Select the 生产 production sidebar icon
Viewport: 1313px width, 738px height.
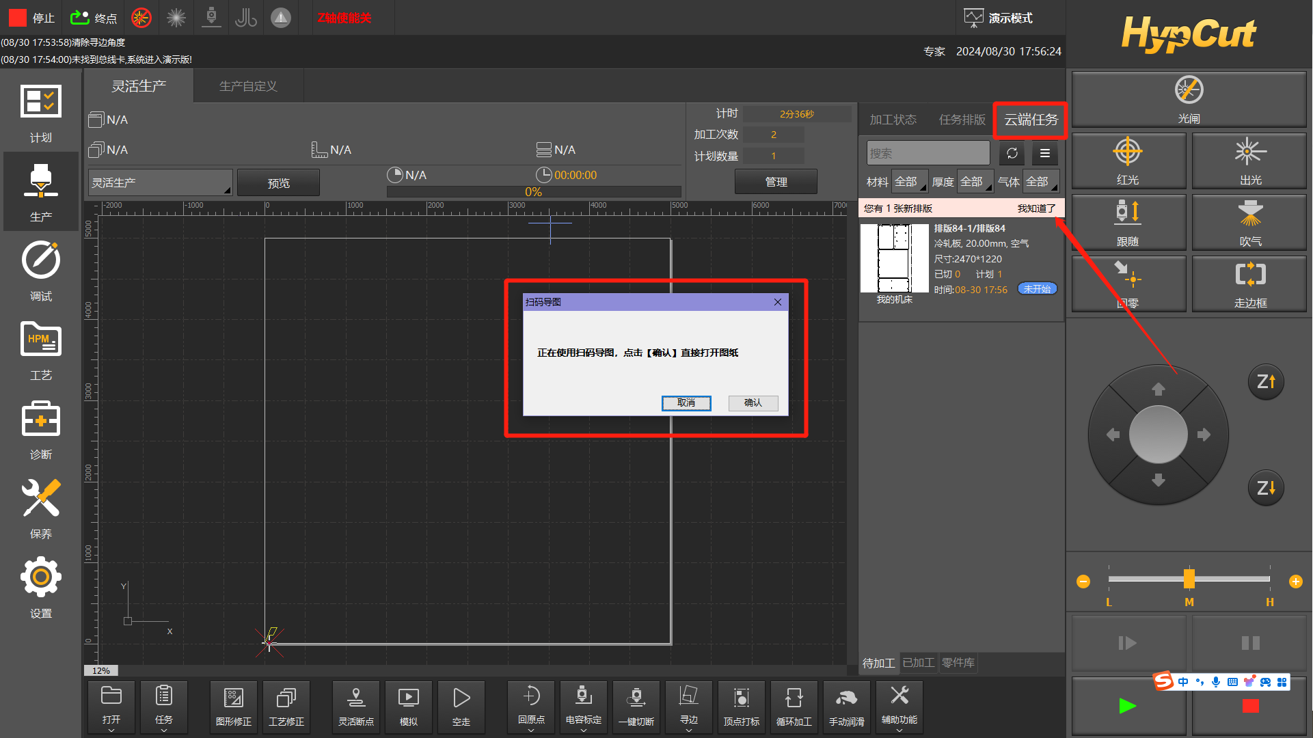tap(41, 192)
